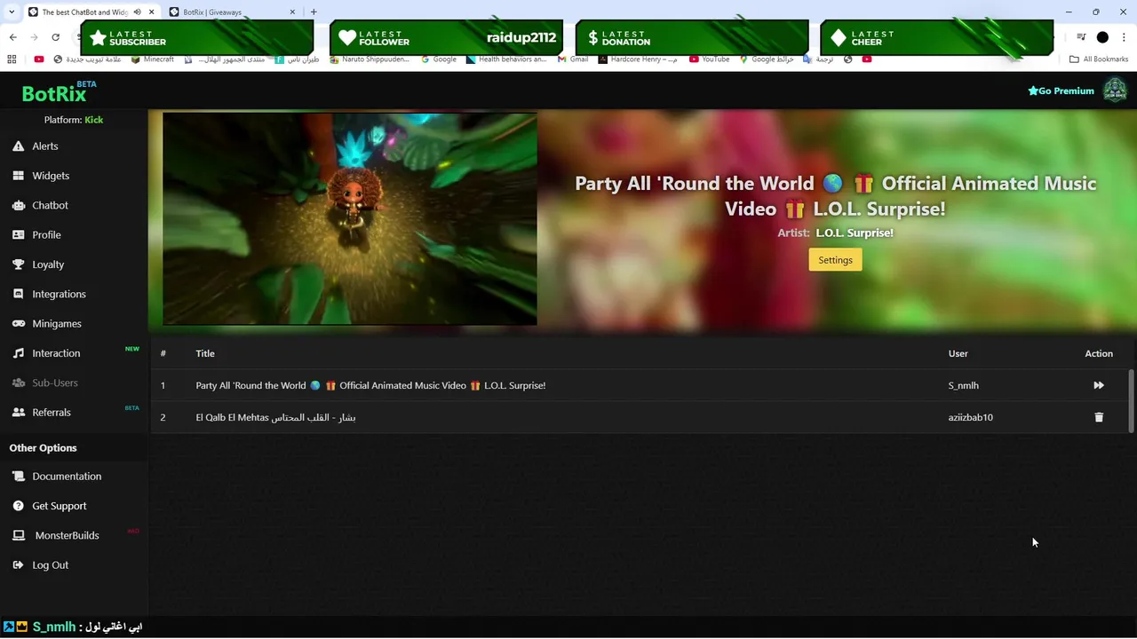
Task: Go to the Chatbot page
Action: tap(50, 205)
